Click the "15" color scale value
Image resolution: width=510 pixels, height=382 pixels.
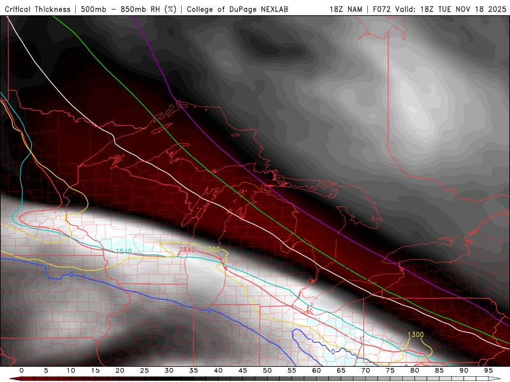point(95,371)
